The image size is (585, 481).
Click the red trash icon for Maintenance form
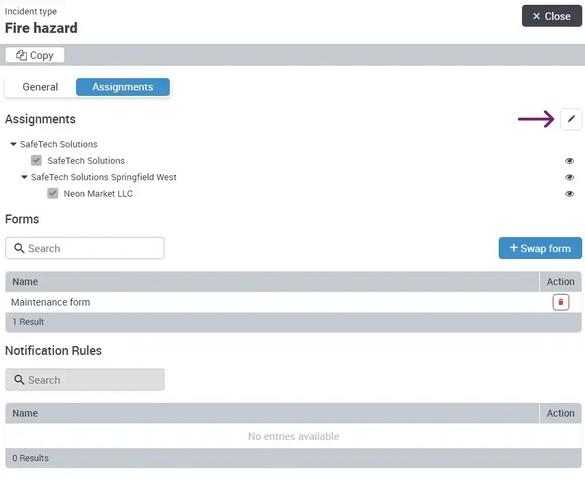[x=560, y=302]
